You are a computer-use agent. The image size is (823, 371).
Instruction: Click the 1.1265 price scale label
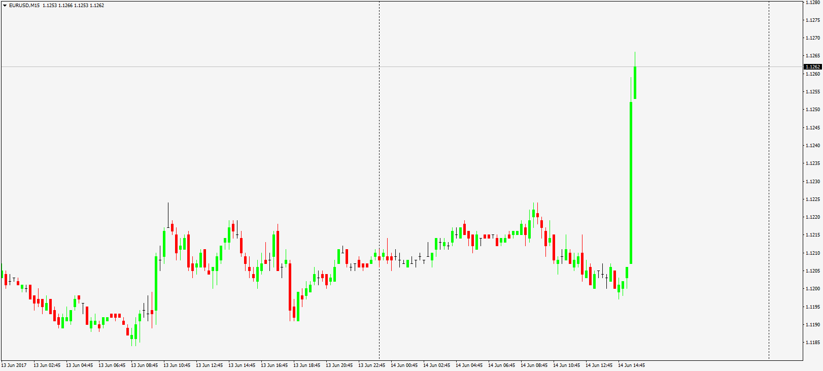pyautogui.click(x=813, y=56)
